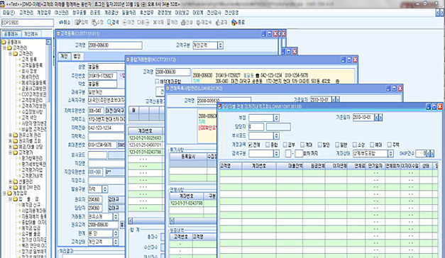Click the 종료 (exit) toolbar icon
Viewport: 445px width, 258px height.
click(234, 22)
